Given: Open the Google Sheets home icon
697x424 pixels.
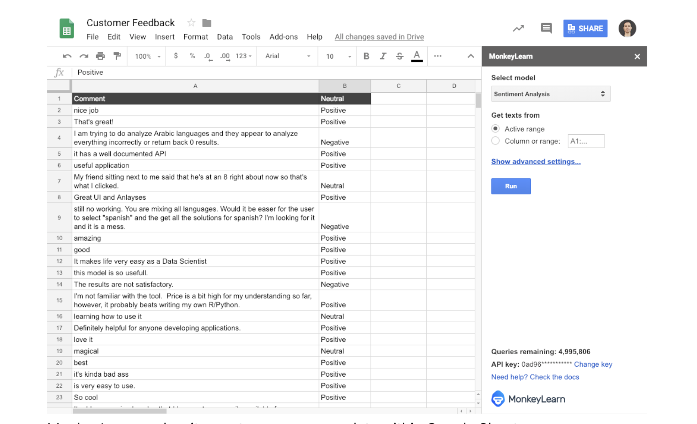Looking at the screenshot, I should click(67, 29).
